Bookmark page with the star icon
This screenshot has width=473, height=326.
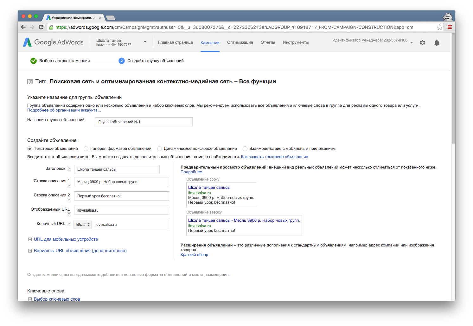coord(439,27)
